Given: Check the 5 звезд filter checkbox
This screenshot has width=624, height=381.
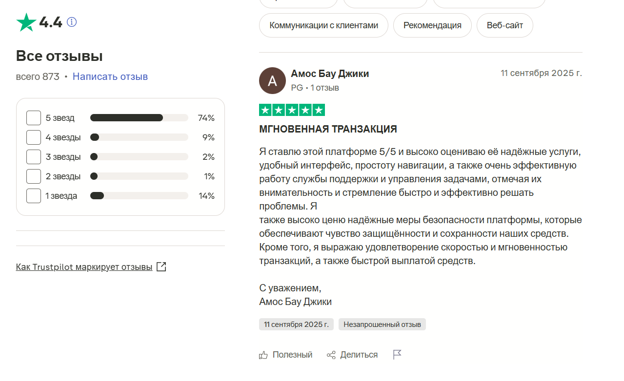Looking at the screenshot, I should click(34, 118).
